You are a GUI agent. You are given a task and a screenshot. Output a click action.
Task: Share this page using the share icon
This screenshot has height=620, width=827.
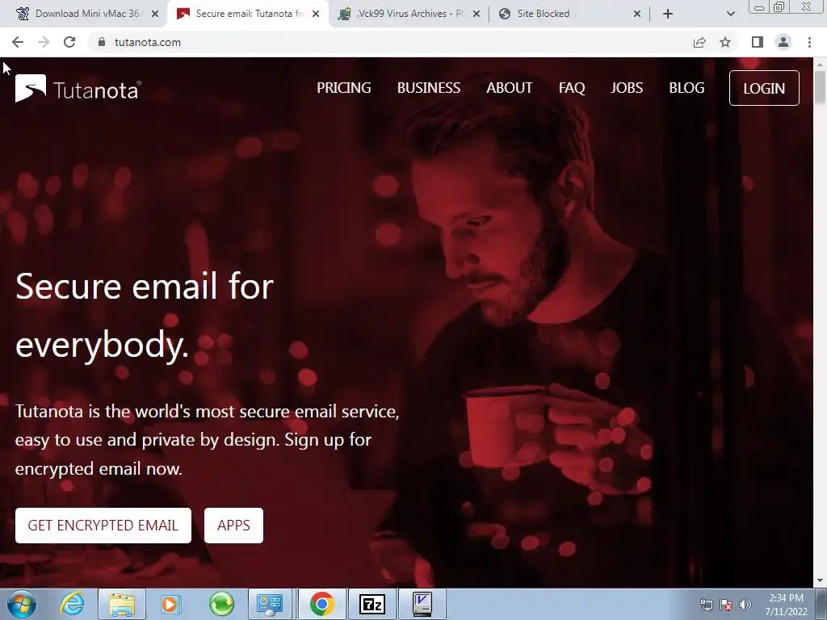(x=699, y=42)
